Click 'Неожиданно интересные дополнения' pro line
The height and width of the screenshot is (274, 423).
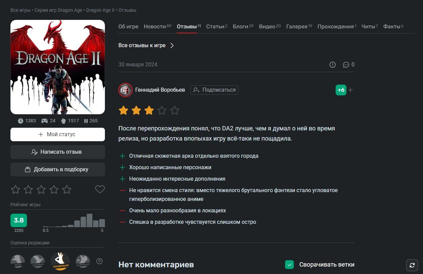[177, 179]
